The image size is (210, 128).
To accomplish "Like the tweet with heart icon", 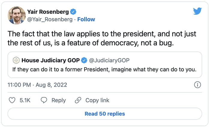I will point(12,100).
